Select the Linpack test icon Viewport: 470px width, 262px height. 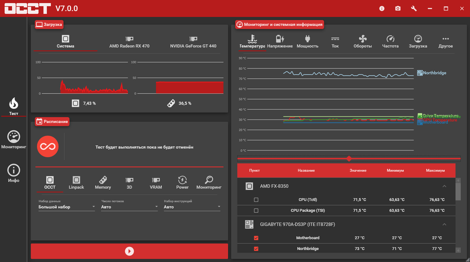76,181
